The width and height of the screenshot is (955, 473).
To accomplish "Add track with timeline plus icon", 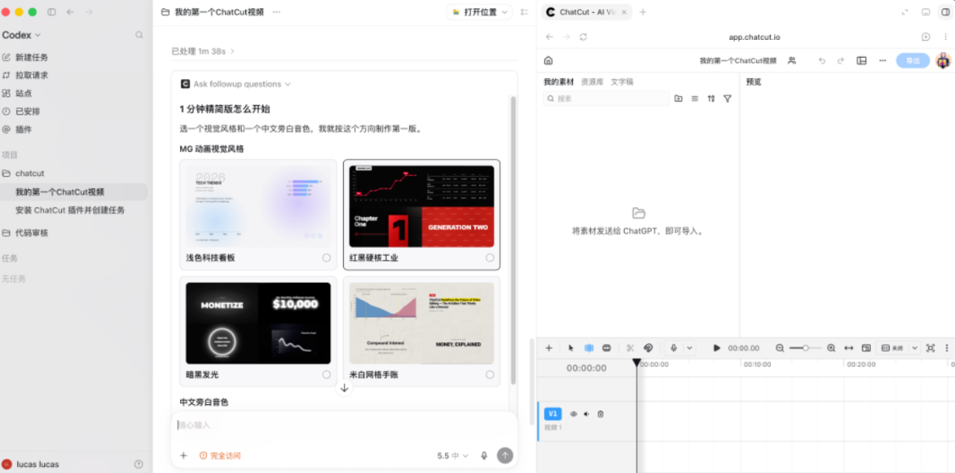I will (548, 348).
